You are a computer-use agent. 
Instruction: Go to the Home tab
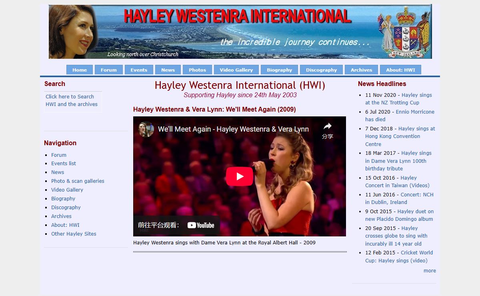pyautogui.click(x=80, y=70)
